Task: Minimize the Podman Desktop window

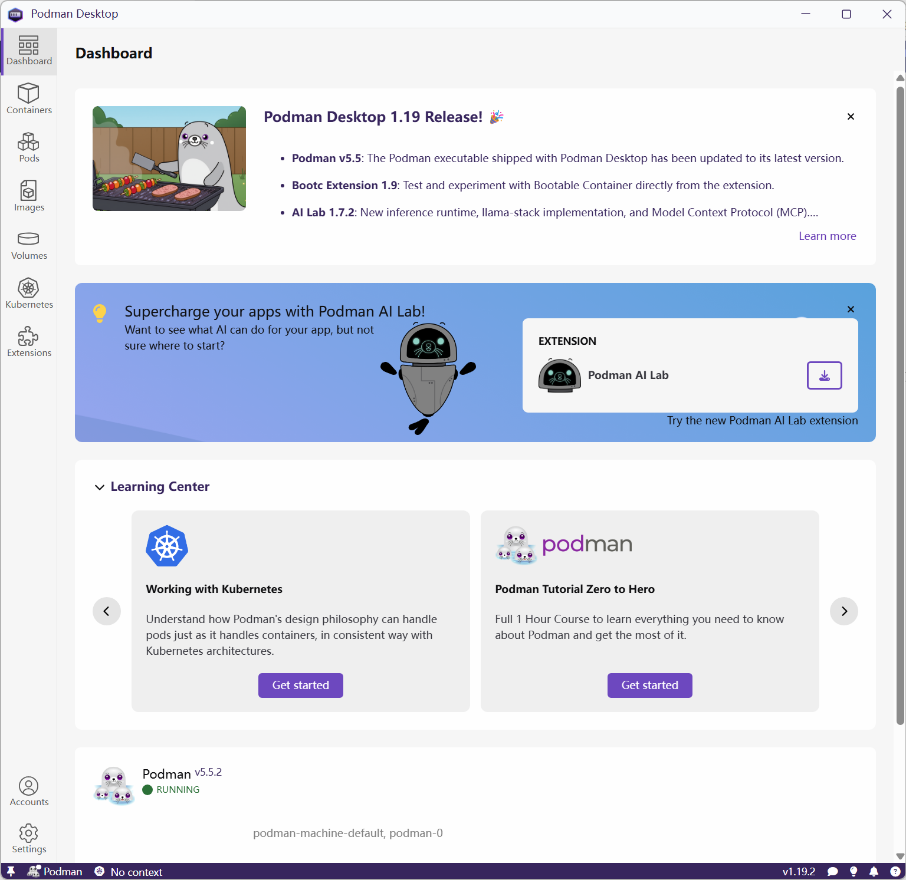Action: pyautogui.click(x=806, y=14)
